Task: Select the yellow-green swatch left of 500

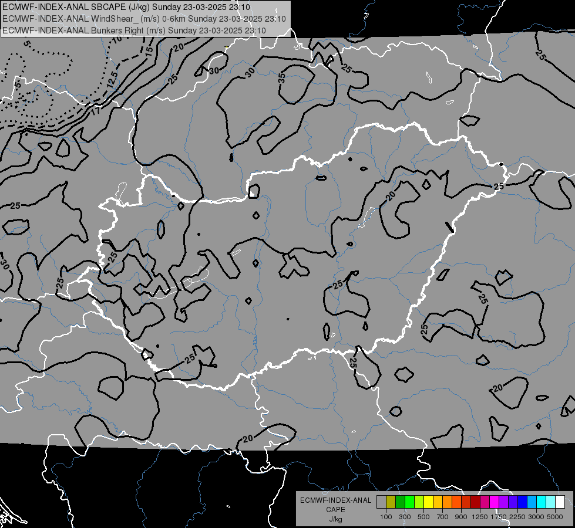Action: point(419,502)
